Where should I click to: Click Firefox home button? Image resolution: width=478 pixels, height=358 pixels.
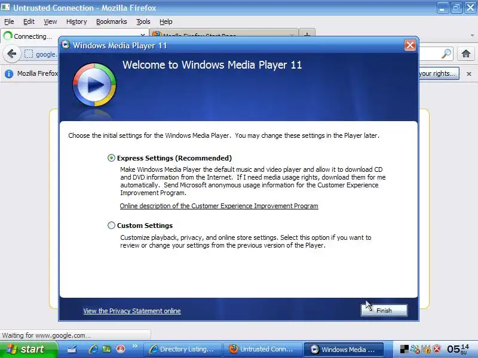[466, 54]
